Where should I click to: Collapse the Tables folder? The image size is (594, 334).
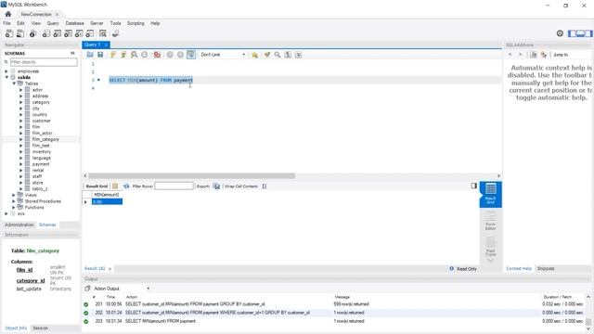[x=14, y=83]
